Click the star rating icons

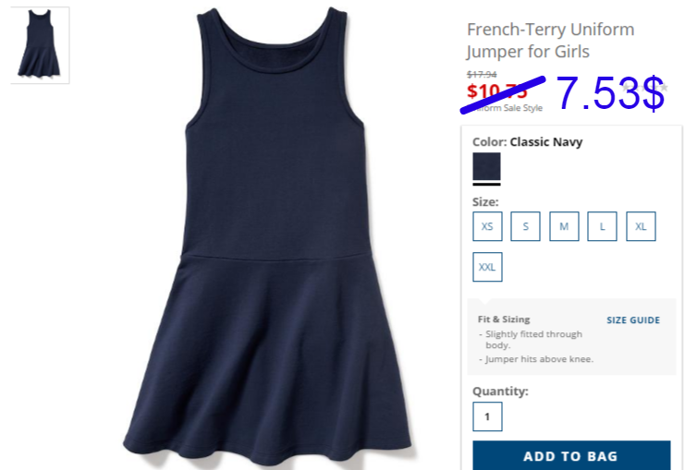644,88
